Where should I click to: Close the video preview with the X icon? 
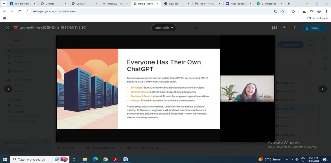pos(8,28)
